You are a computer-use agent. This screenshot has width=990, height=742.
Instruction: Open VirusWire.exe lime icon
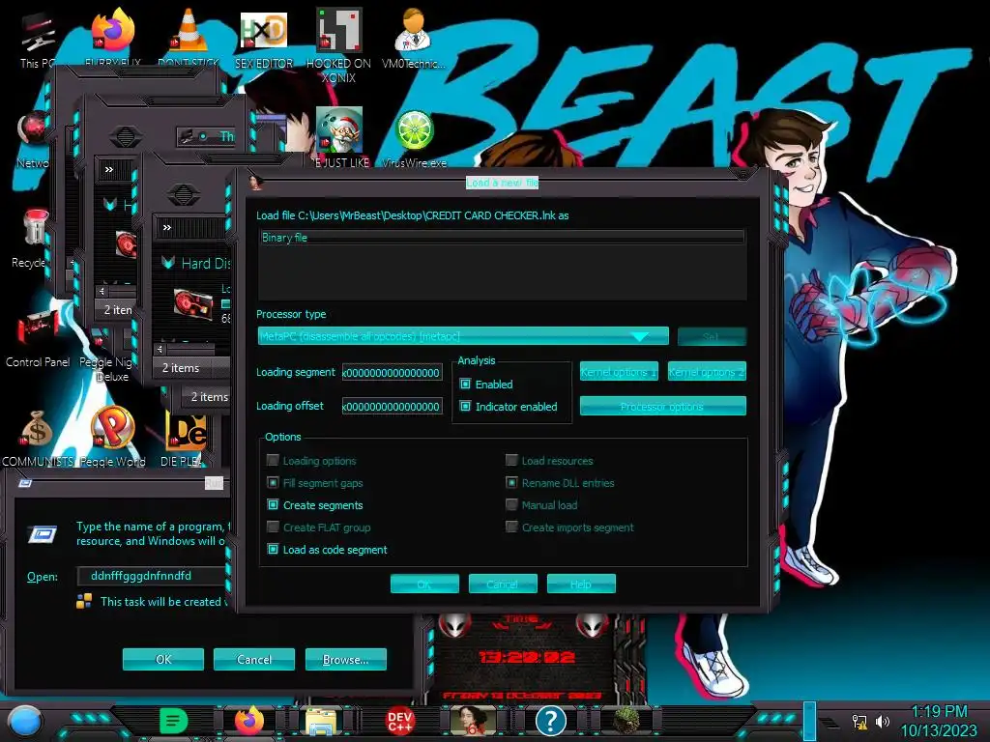point(414,131)
